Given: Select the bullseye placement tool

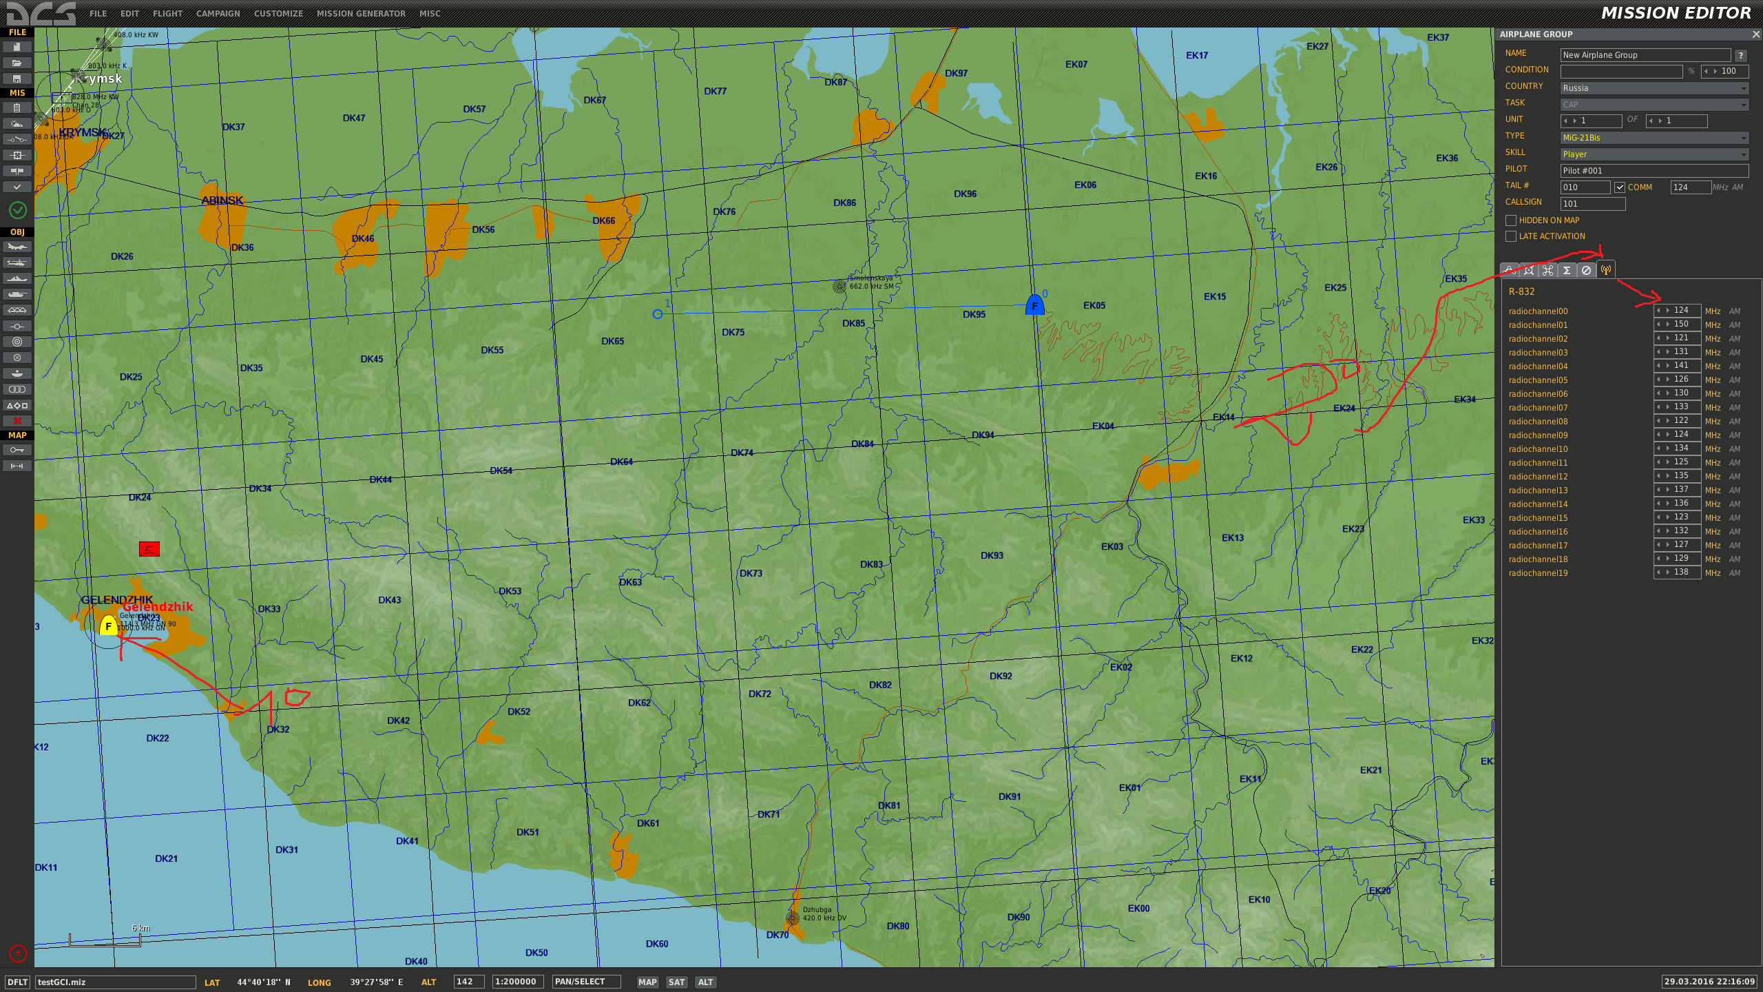Looking at the screenshot, I should (x=17, y=342).
